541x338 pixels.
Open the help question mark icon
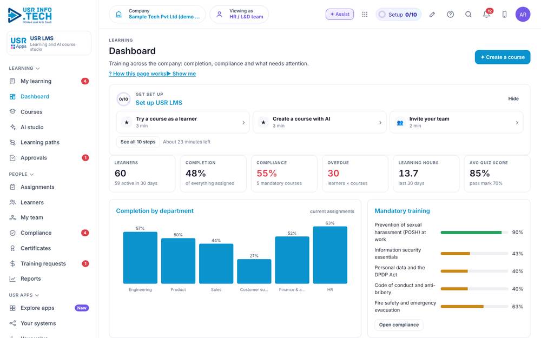pos(450,15)
